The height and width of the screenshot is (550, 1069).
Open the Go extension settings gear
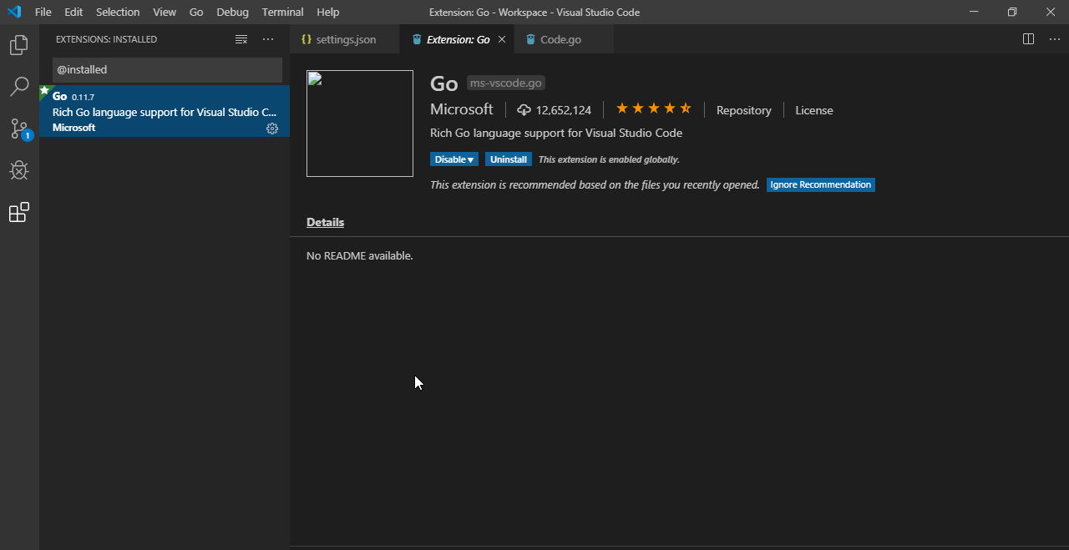271,129
